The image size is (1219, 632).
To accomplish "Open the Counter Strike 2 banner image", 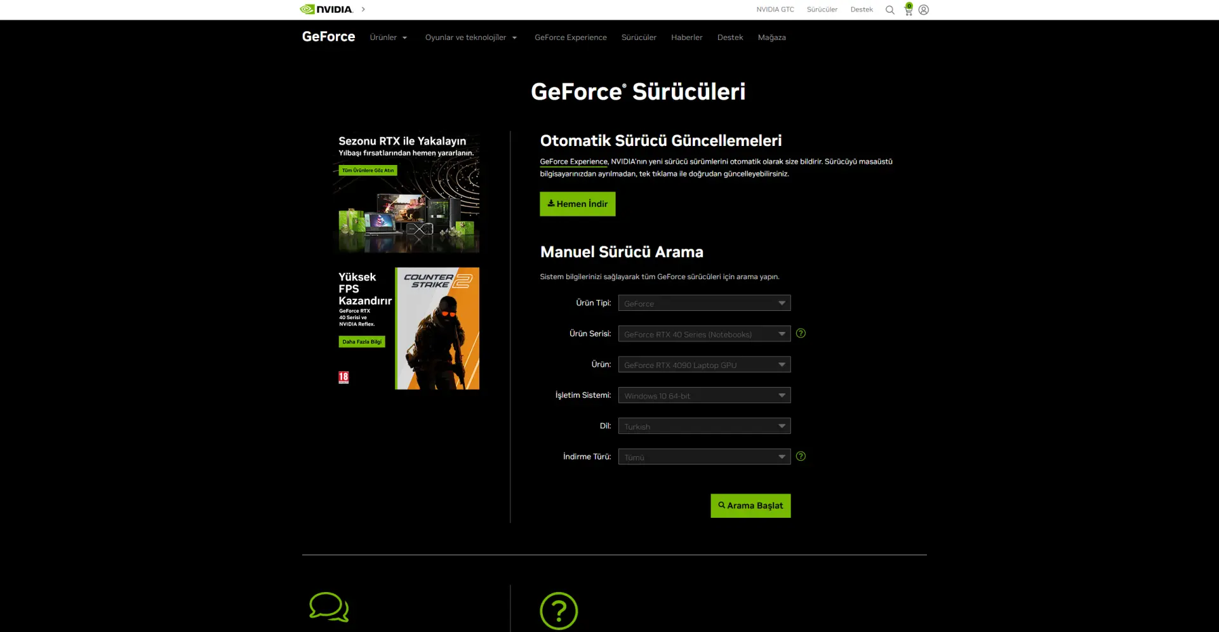I will pos(437,328).
